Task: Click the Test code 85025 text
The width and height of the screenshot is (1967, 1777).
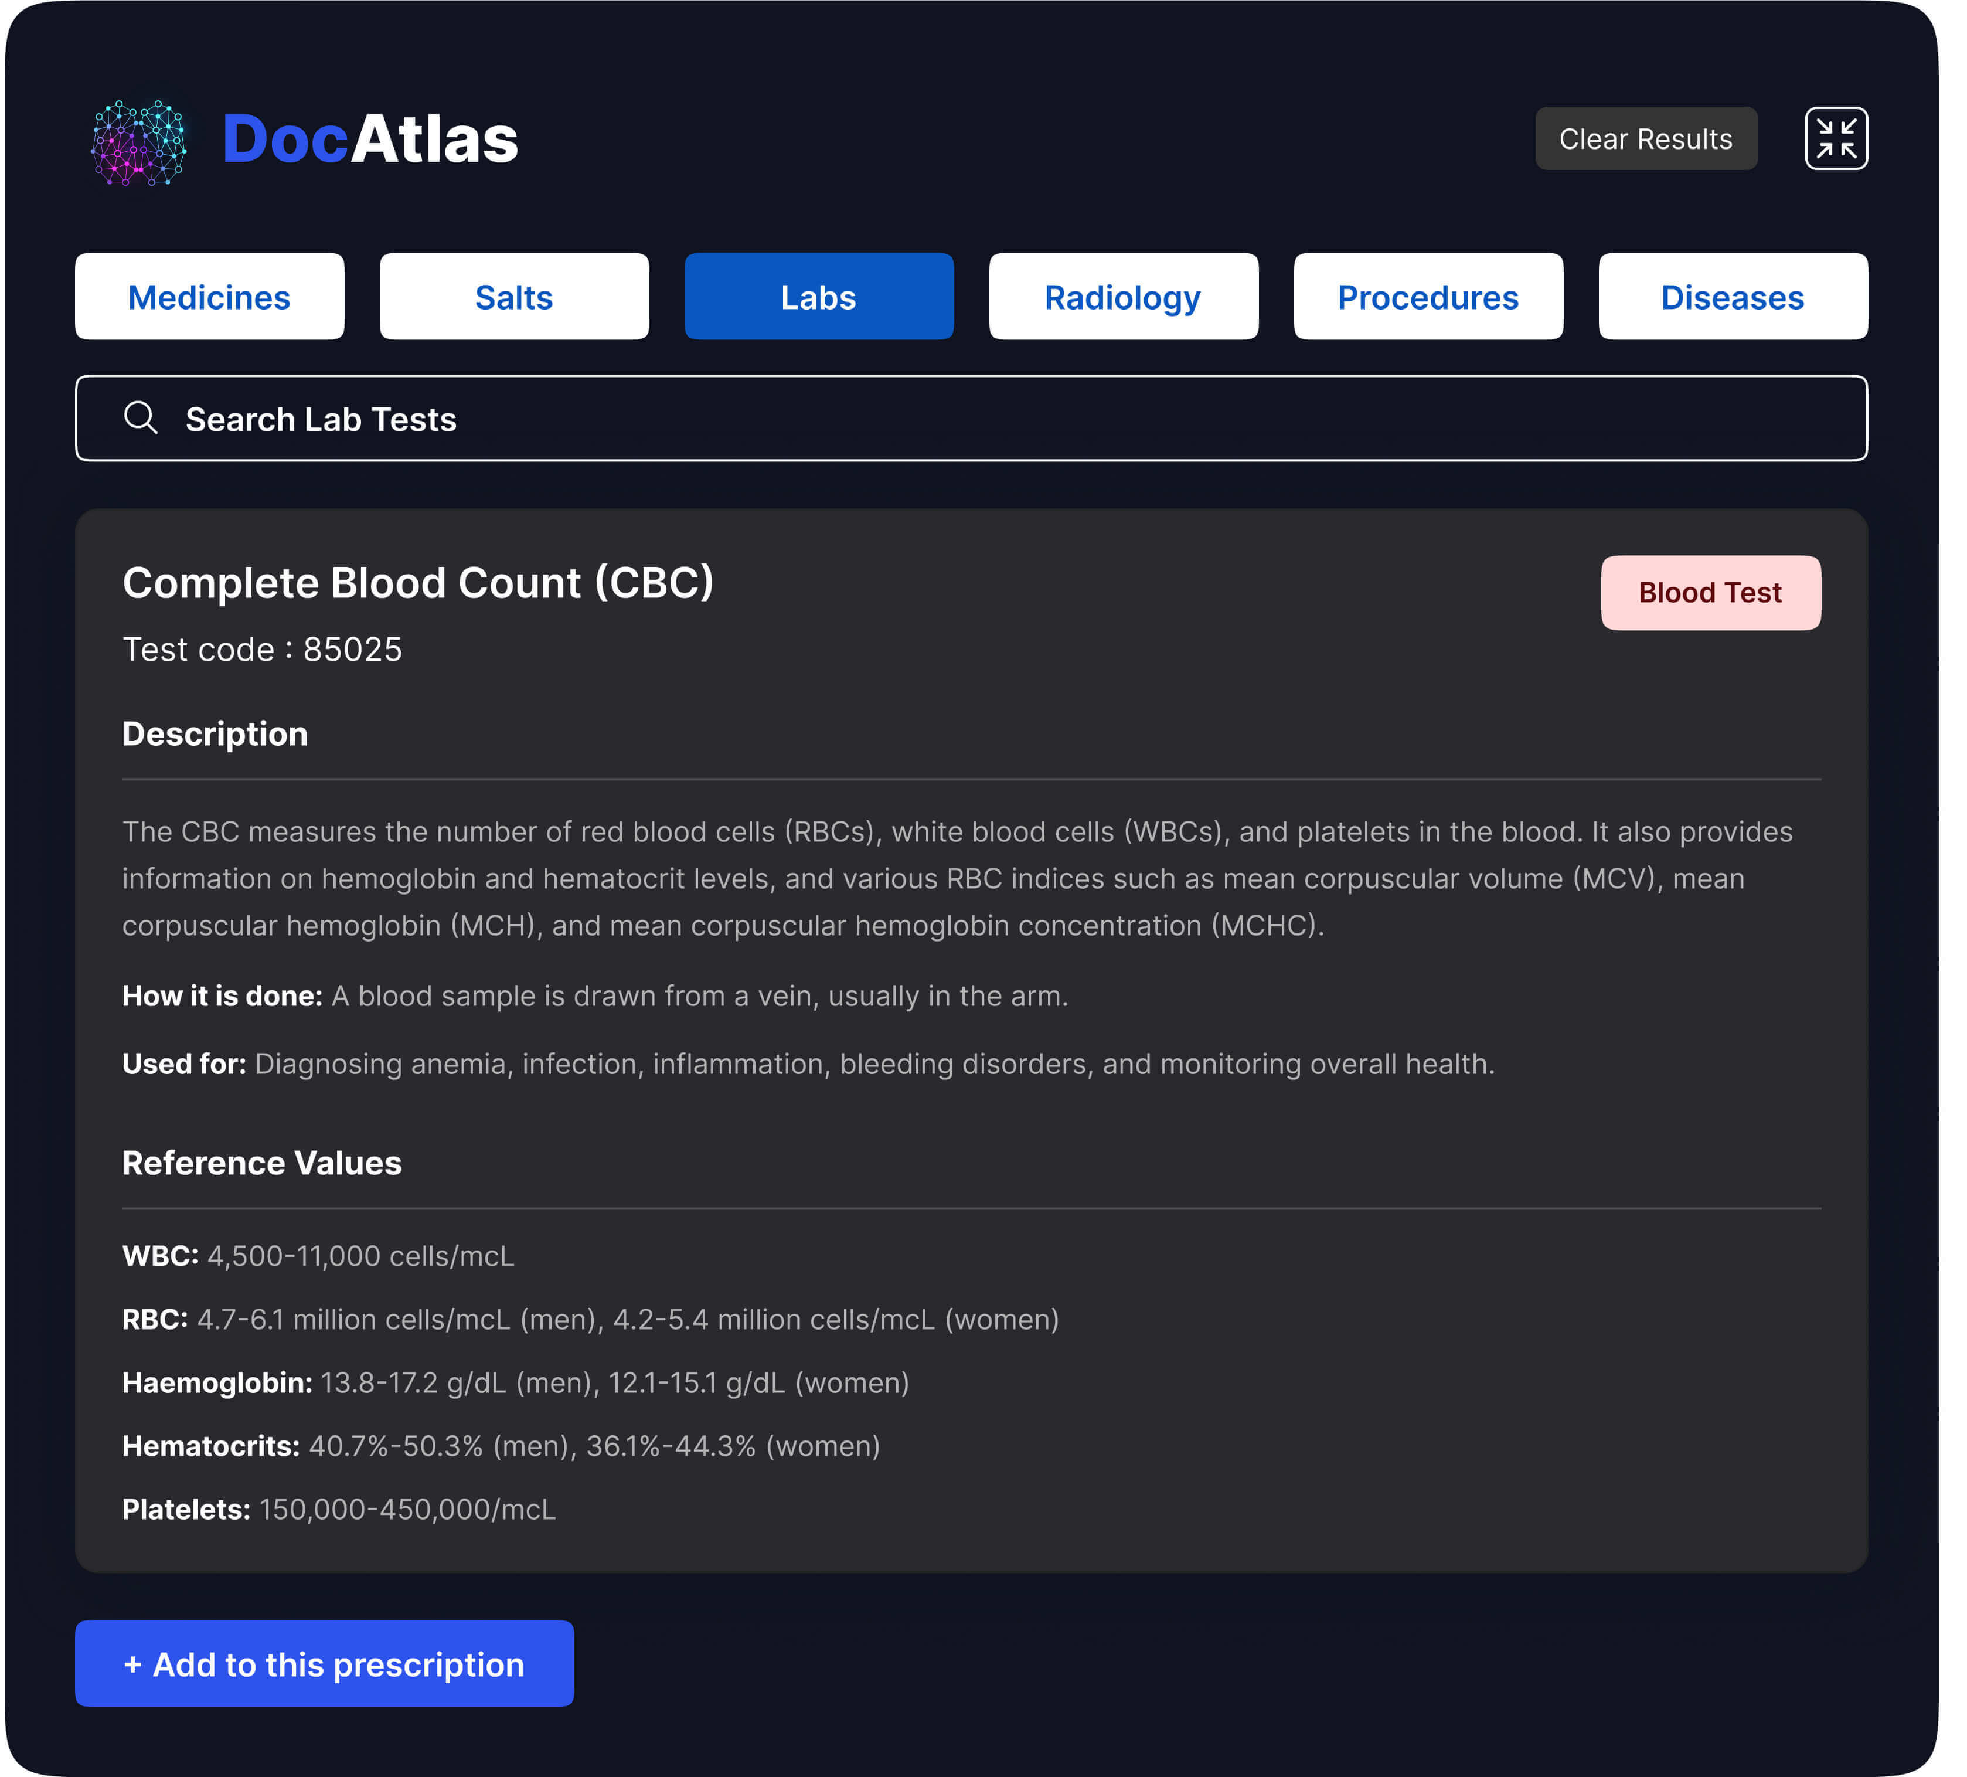Action: (x=261, y=649)
